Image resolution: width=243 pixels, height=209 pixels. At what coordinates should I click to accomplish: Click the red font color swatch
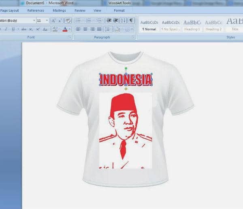(x=65, y=29)
